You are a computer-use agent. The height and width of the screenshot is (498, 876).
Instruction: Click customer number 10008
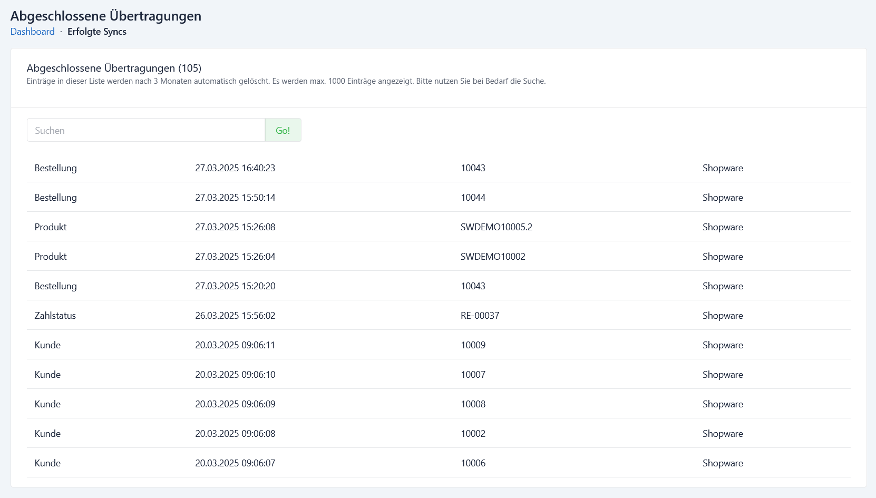[x=473, y=404]
